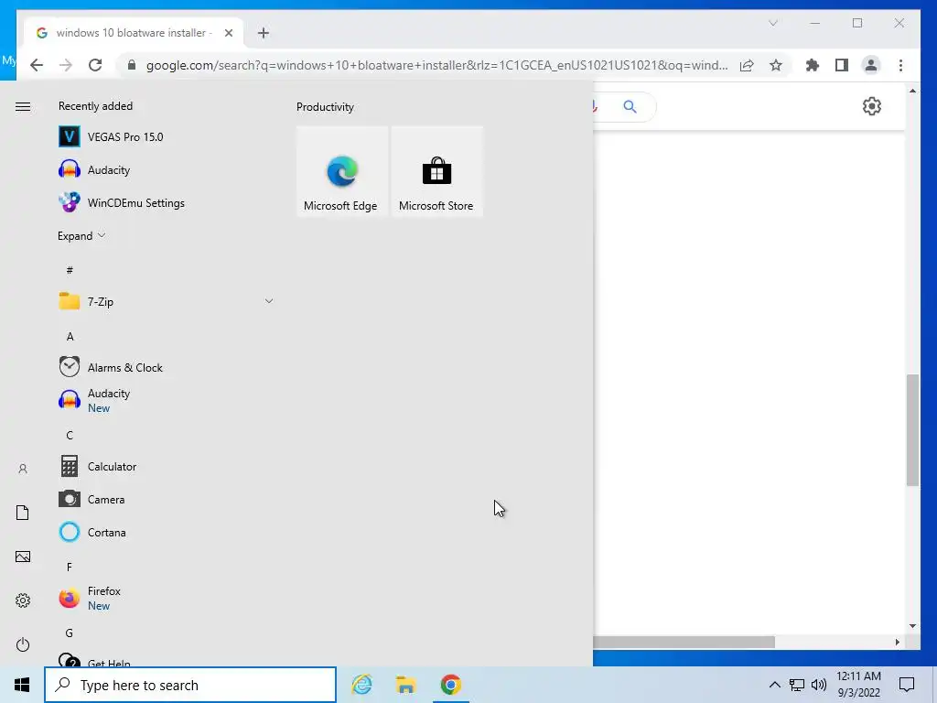This screenshot has width=937, height=703.
Task: Expand the 7-Zip folder chevron
Action: (x=269, y=301)
